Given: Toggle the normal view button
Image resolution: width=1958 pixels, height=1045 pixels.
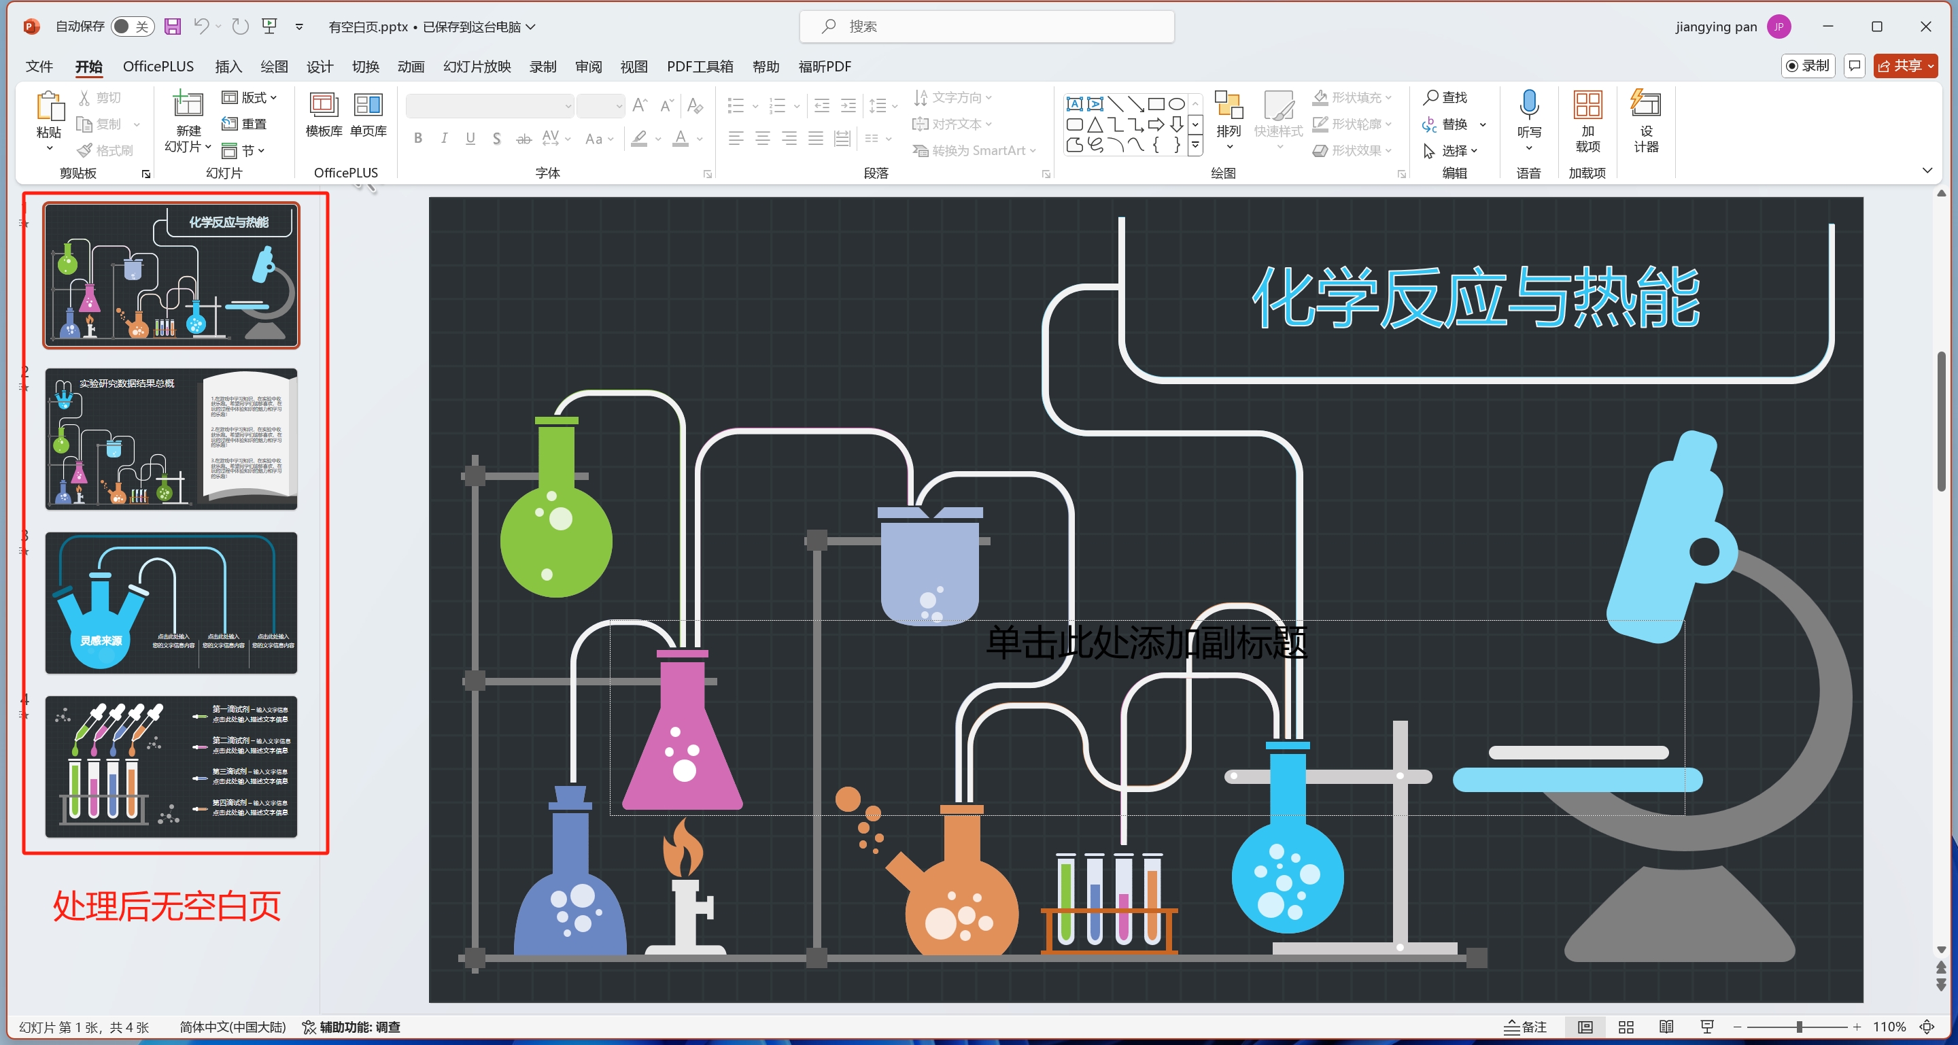Looking at the screenshot, I should pos(1585,1027).
